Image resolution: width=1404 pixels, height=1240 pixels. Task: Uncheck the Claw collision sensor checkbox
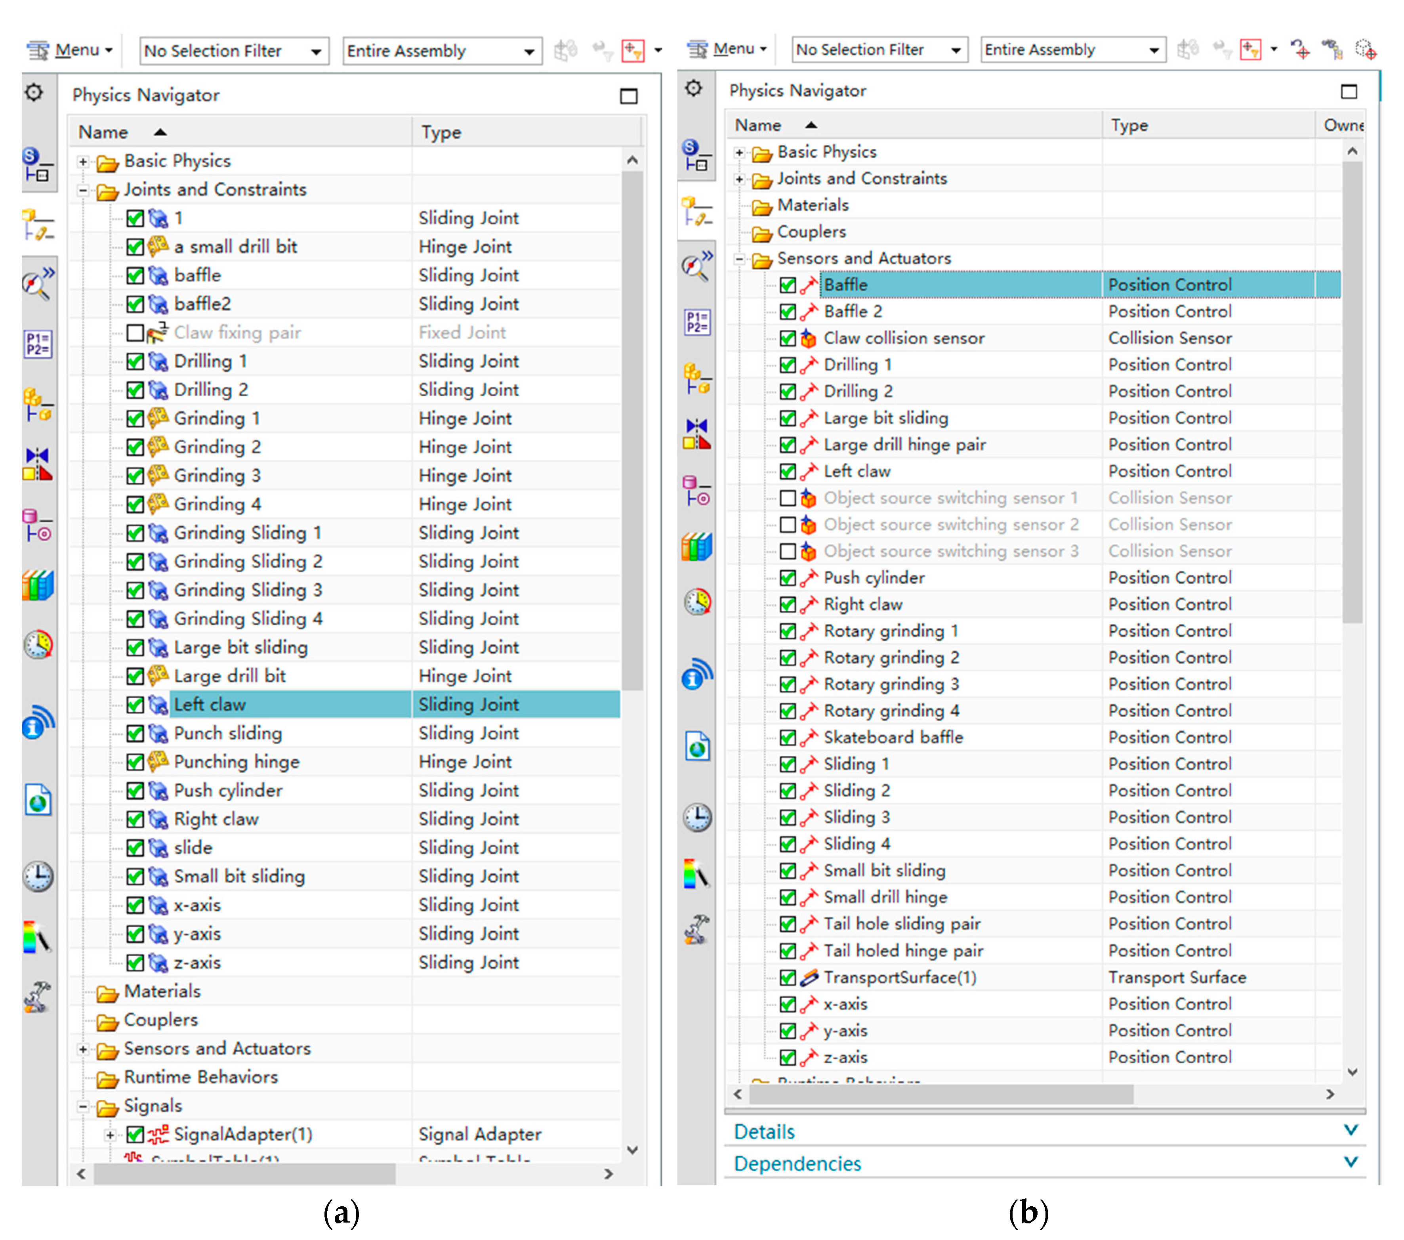[x=788, y=339]
